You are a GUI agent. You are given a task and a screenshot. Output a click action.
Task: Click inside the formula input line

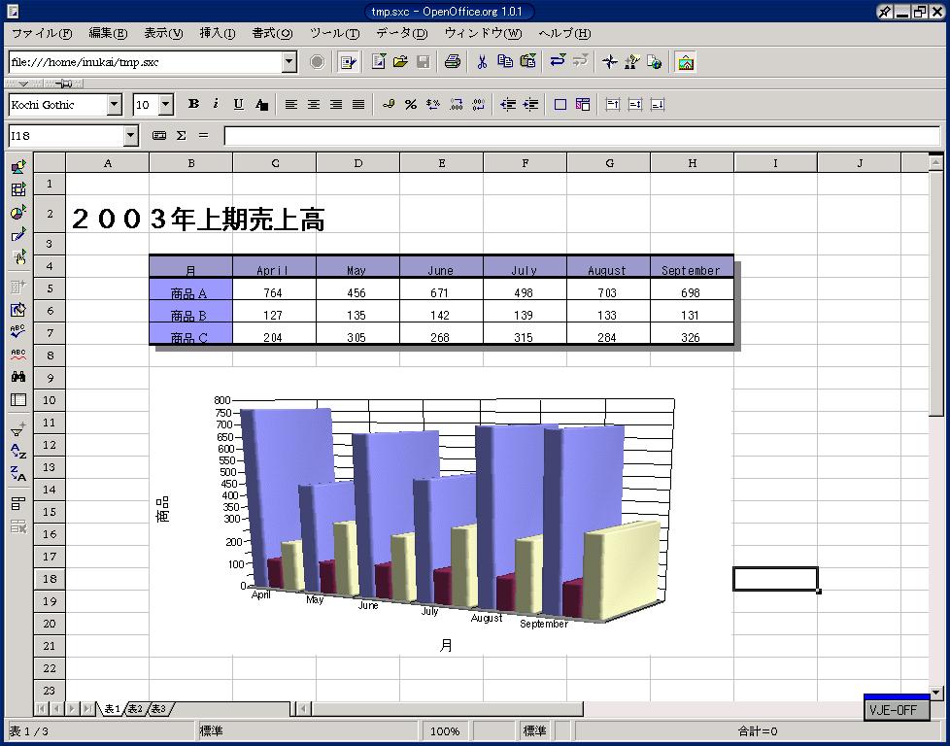[581, 136]
